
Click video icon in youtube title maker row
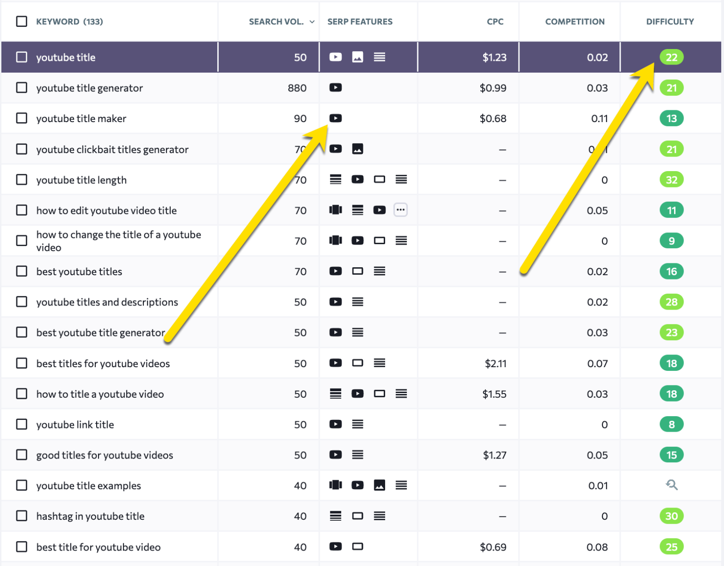coord(335,118)
